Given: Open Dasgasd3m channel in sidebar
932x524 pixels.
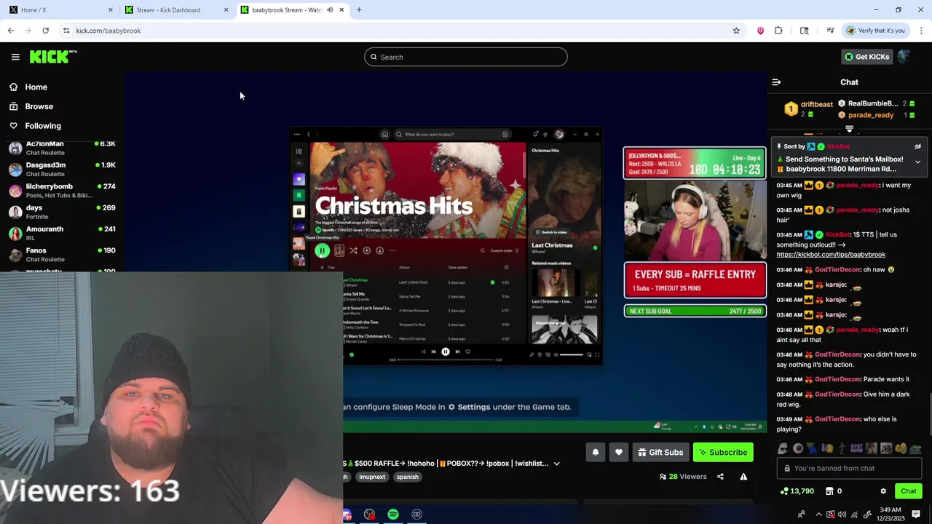Looking at the screenshot, I should pos(62,169).
